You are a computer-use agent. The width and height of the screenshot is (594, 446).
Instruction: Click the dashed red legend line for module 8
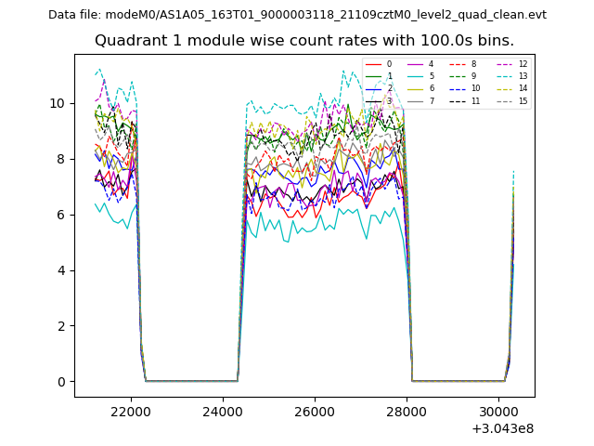pyautogui.click(x=456, y=64)
